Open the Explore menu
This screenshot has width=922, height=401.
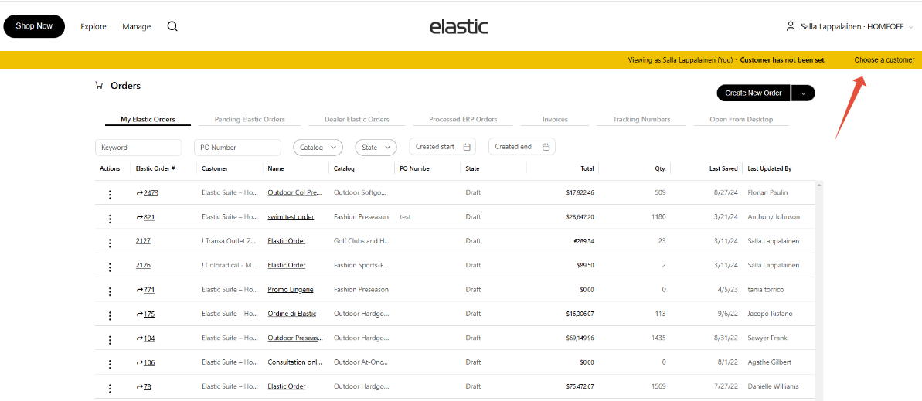point(94,26)
